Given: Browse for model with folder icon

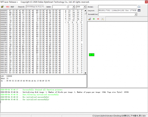Looking at the screenshot, I should click(139, 7).
